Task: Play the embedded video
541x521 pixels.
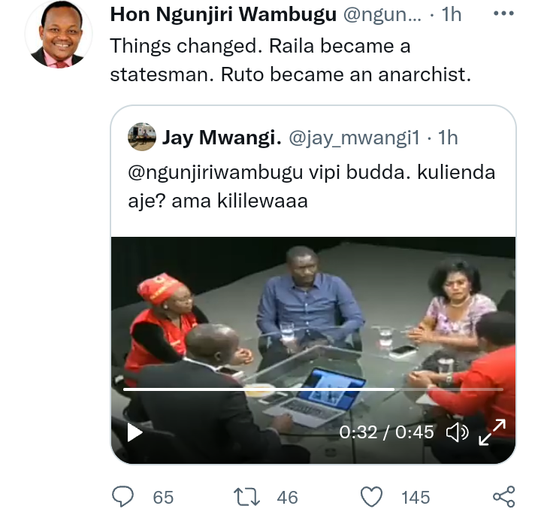Action: [134, 432]
